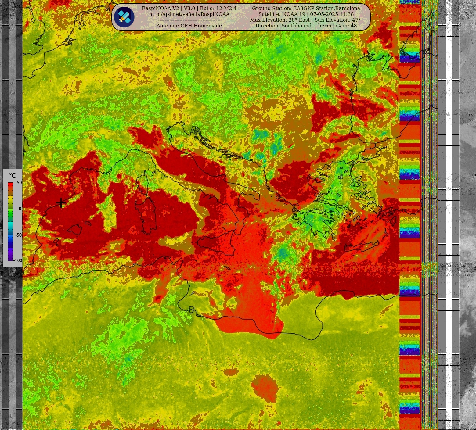
Task: Select the 'RaspiNOAA V2 | V3.0 | Build' text
Action: click(189, 8)
